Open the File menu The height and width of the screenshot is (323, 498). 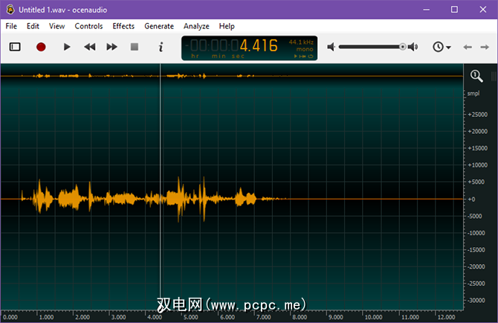pyautogui.click(x=11, y=26)
